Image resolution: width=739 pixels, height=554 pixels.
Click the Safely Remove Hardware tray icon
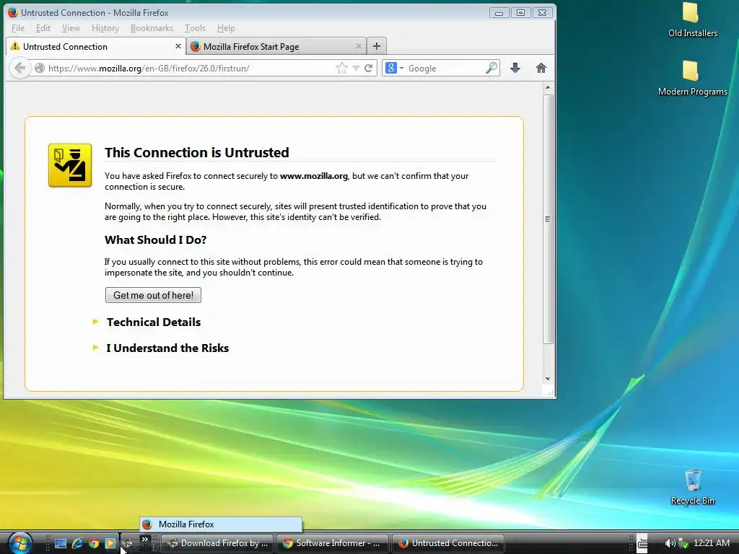pyautogui.click(x=683, y=543)
